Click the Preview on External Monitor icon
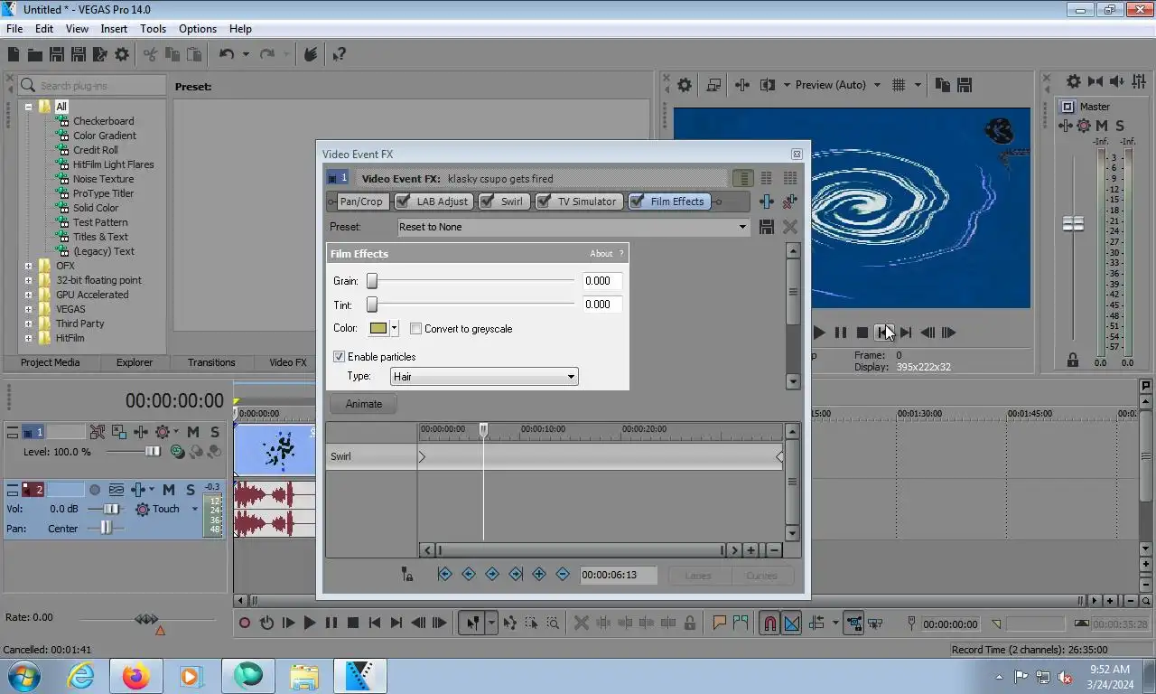The image size is (1156, 694). 713,85
